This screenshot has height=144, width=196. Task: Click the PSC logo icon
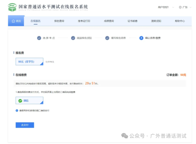click(x=12, y=7)
